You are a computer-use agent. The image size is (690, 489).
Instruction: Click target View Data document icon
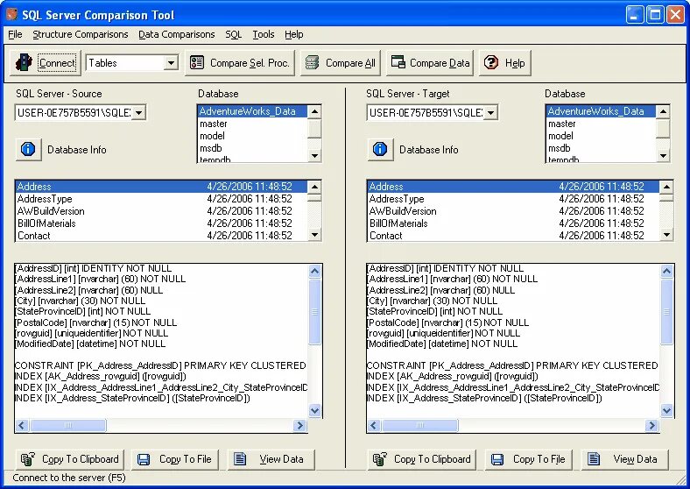click(594, 459)
